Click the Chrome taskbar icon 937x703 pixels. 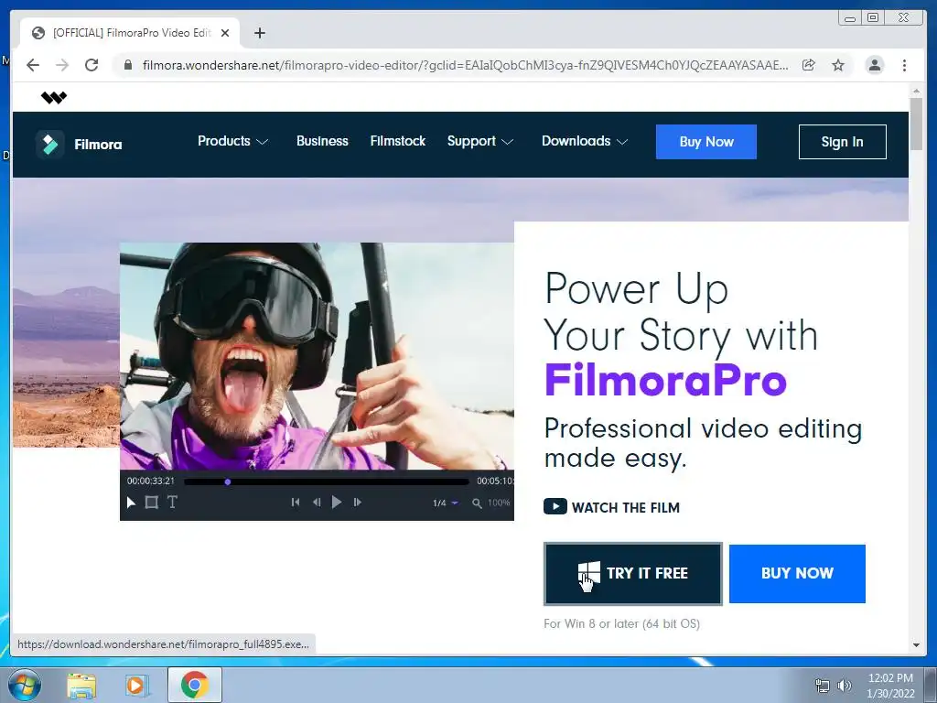click(195, 685)
